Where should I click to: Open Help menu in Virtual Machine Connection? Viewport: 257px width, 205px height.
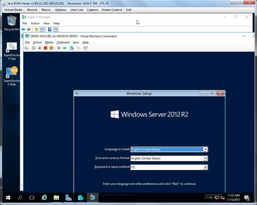tap(86, 42)
